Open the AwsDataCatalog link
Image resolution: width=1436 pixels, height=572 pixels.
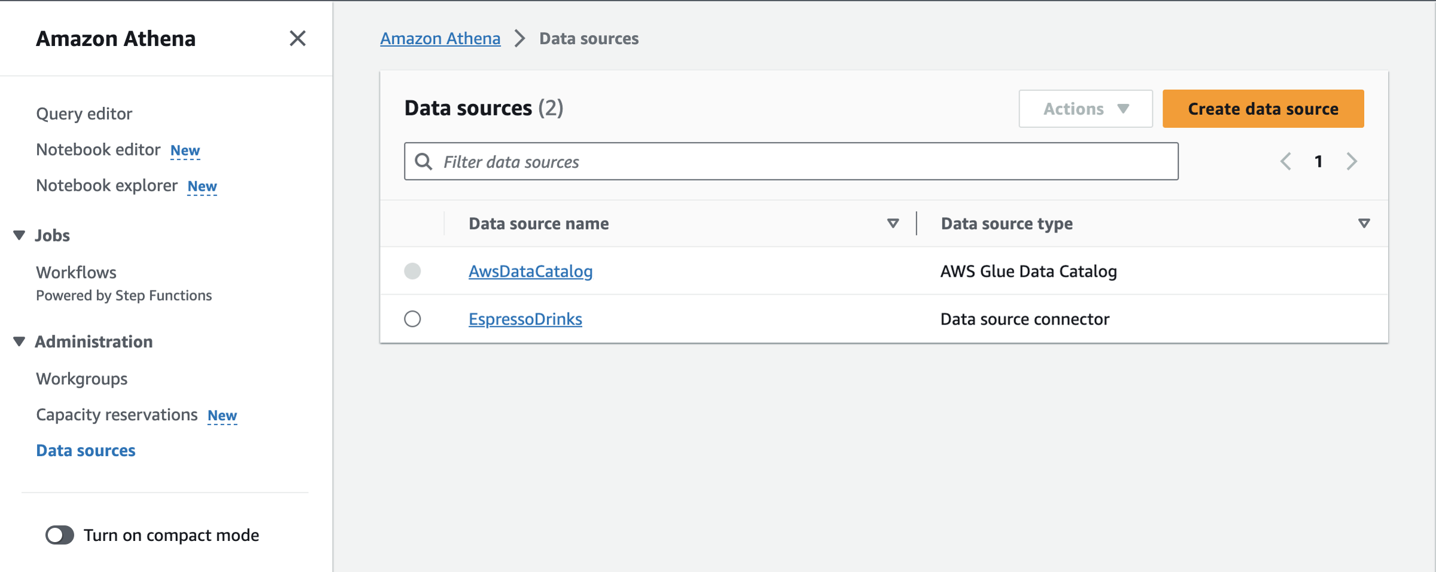[x=530, y=271]
